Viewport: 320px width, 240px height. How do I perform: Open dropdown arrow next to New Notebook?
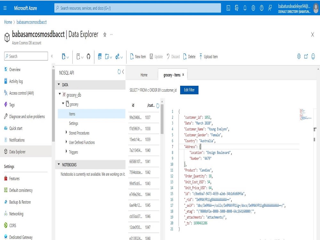tap(82, 57)
